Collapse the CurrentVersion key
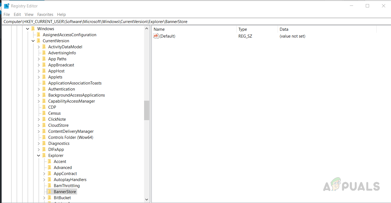Screen dimensions: 391x203 (33, 41)
